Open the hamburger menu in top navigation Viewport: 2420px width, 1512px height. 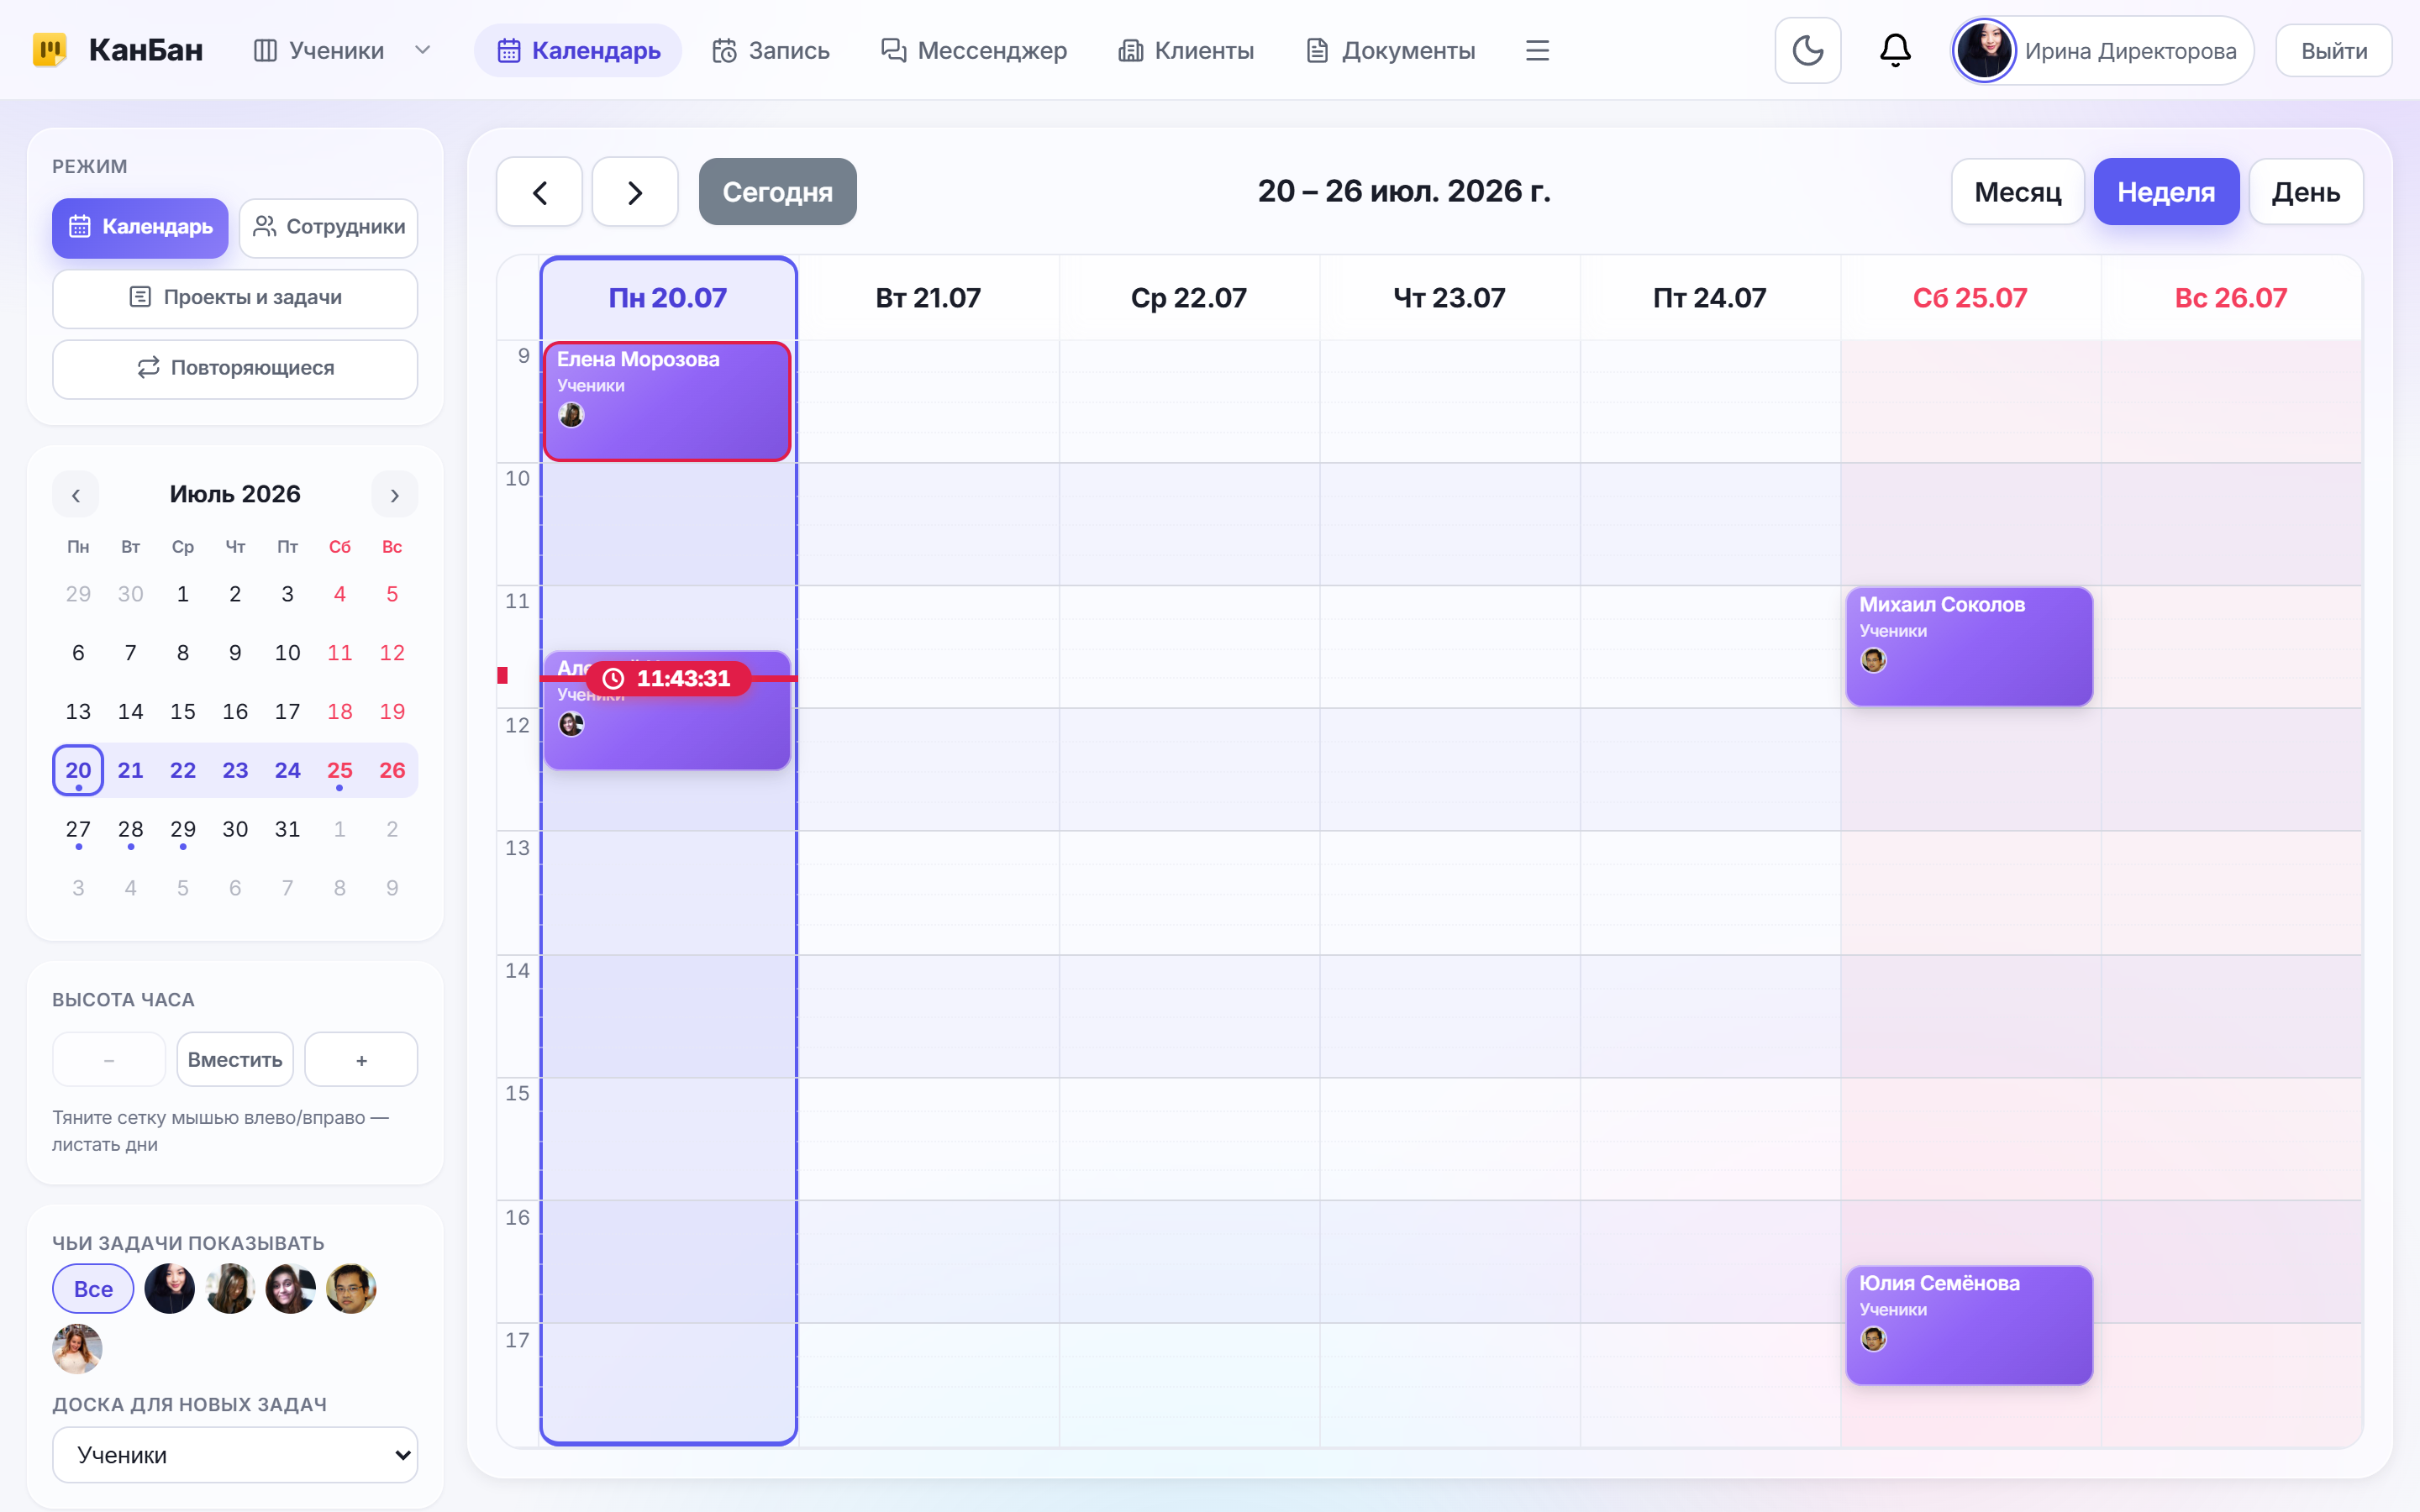tap(1537, 50)
